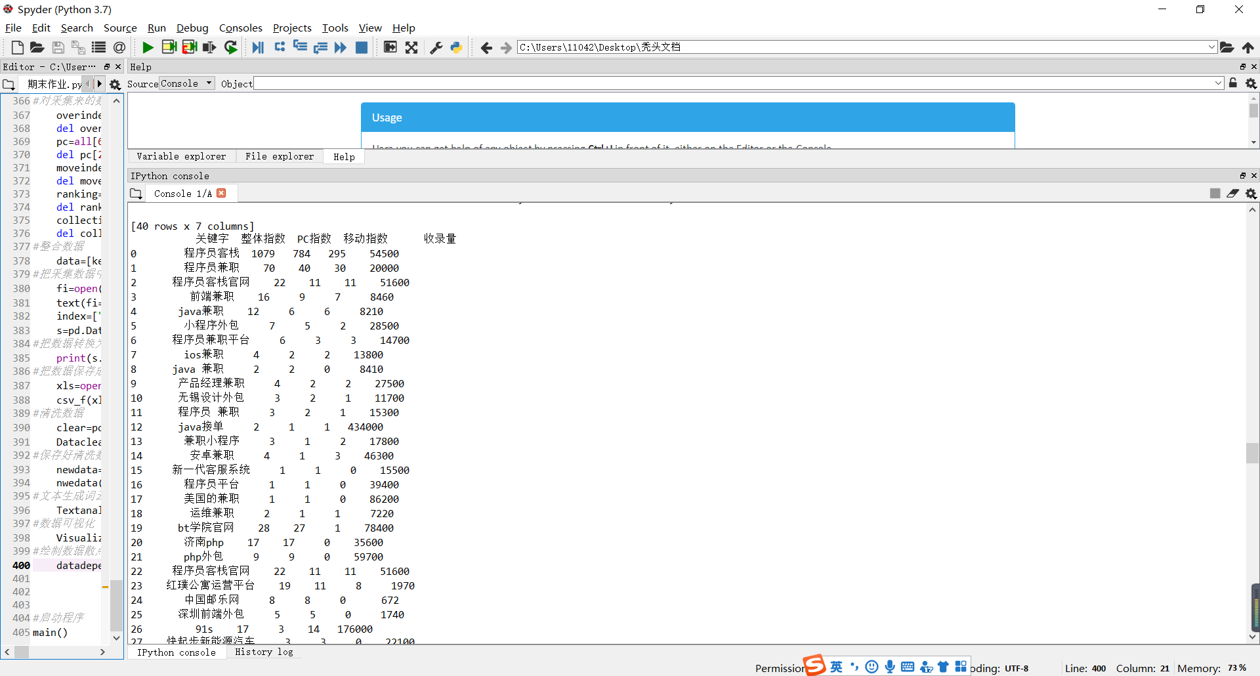Toggle Sogou English/Chinese input mode
1260x676 pixels.
point(836,667)
